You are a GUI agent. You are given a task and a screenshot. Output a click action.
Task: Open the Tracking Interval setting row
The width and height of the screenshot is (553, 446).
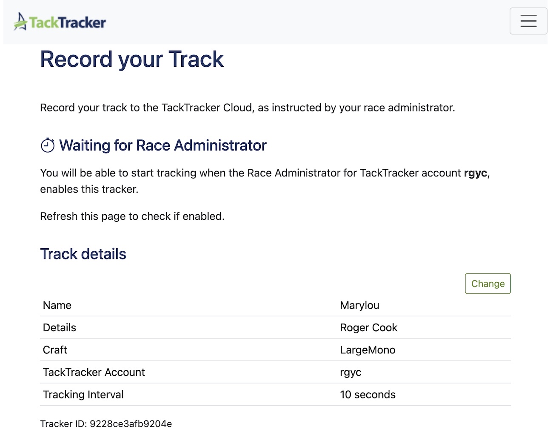click(83, 395)
